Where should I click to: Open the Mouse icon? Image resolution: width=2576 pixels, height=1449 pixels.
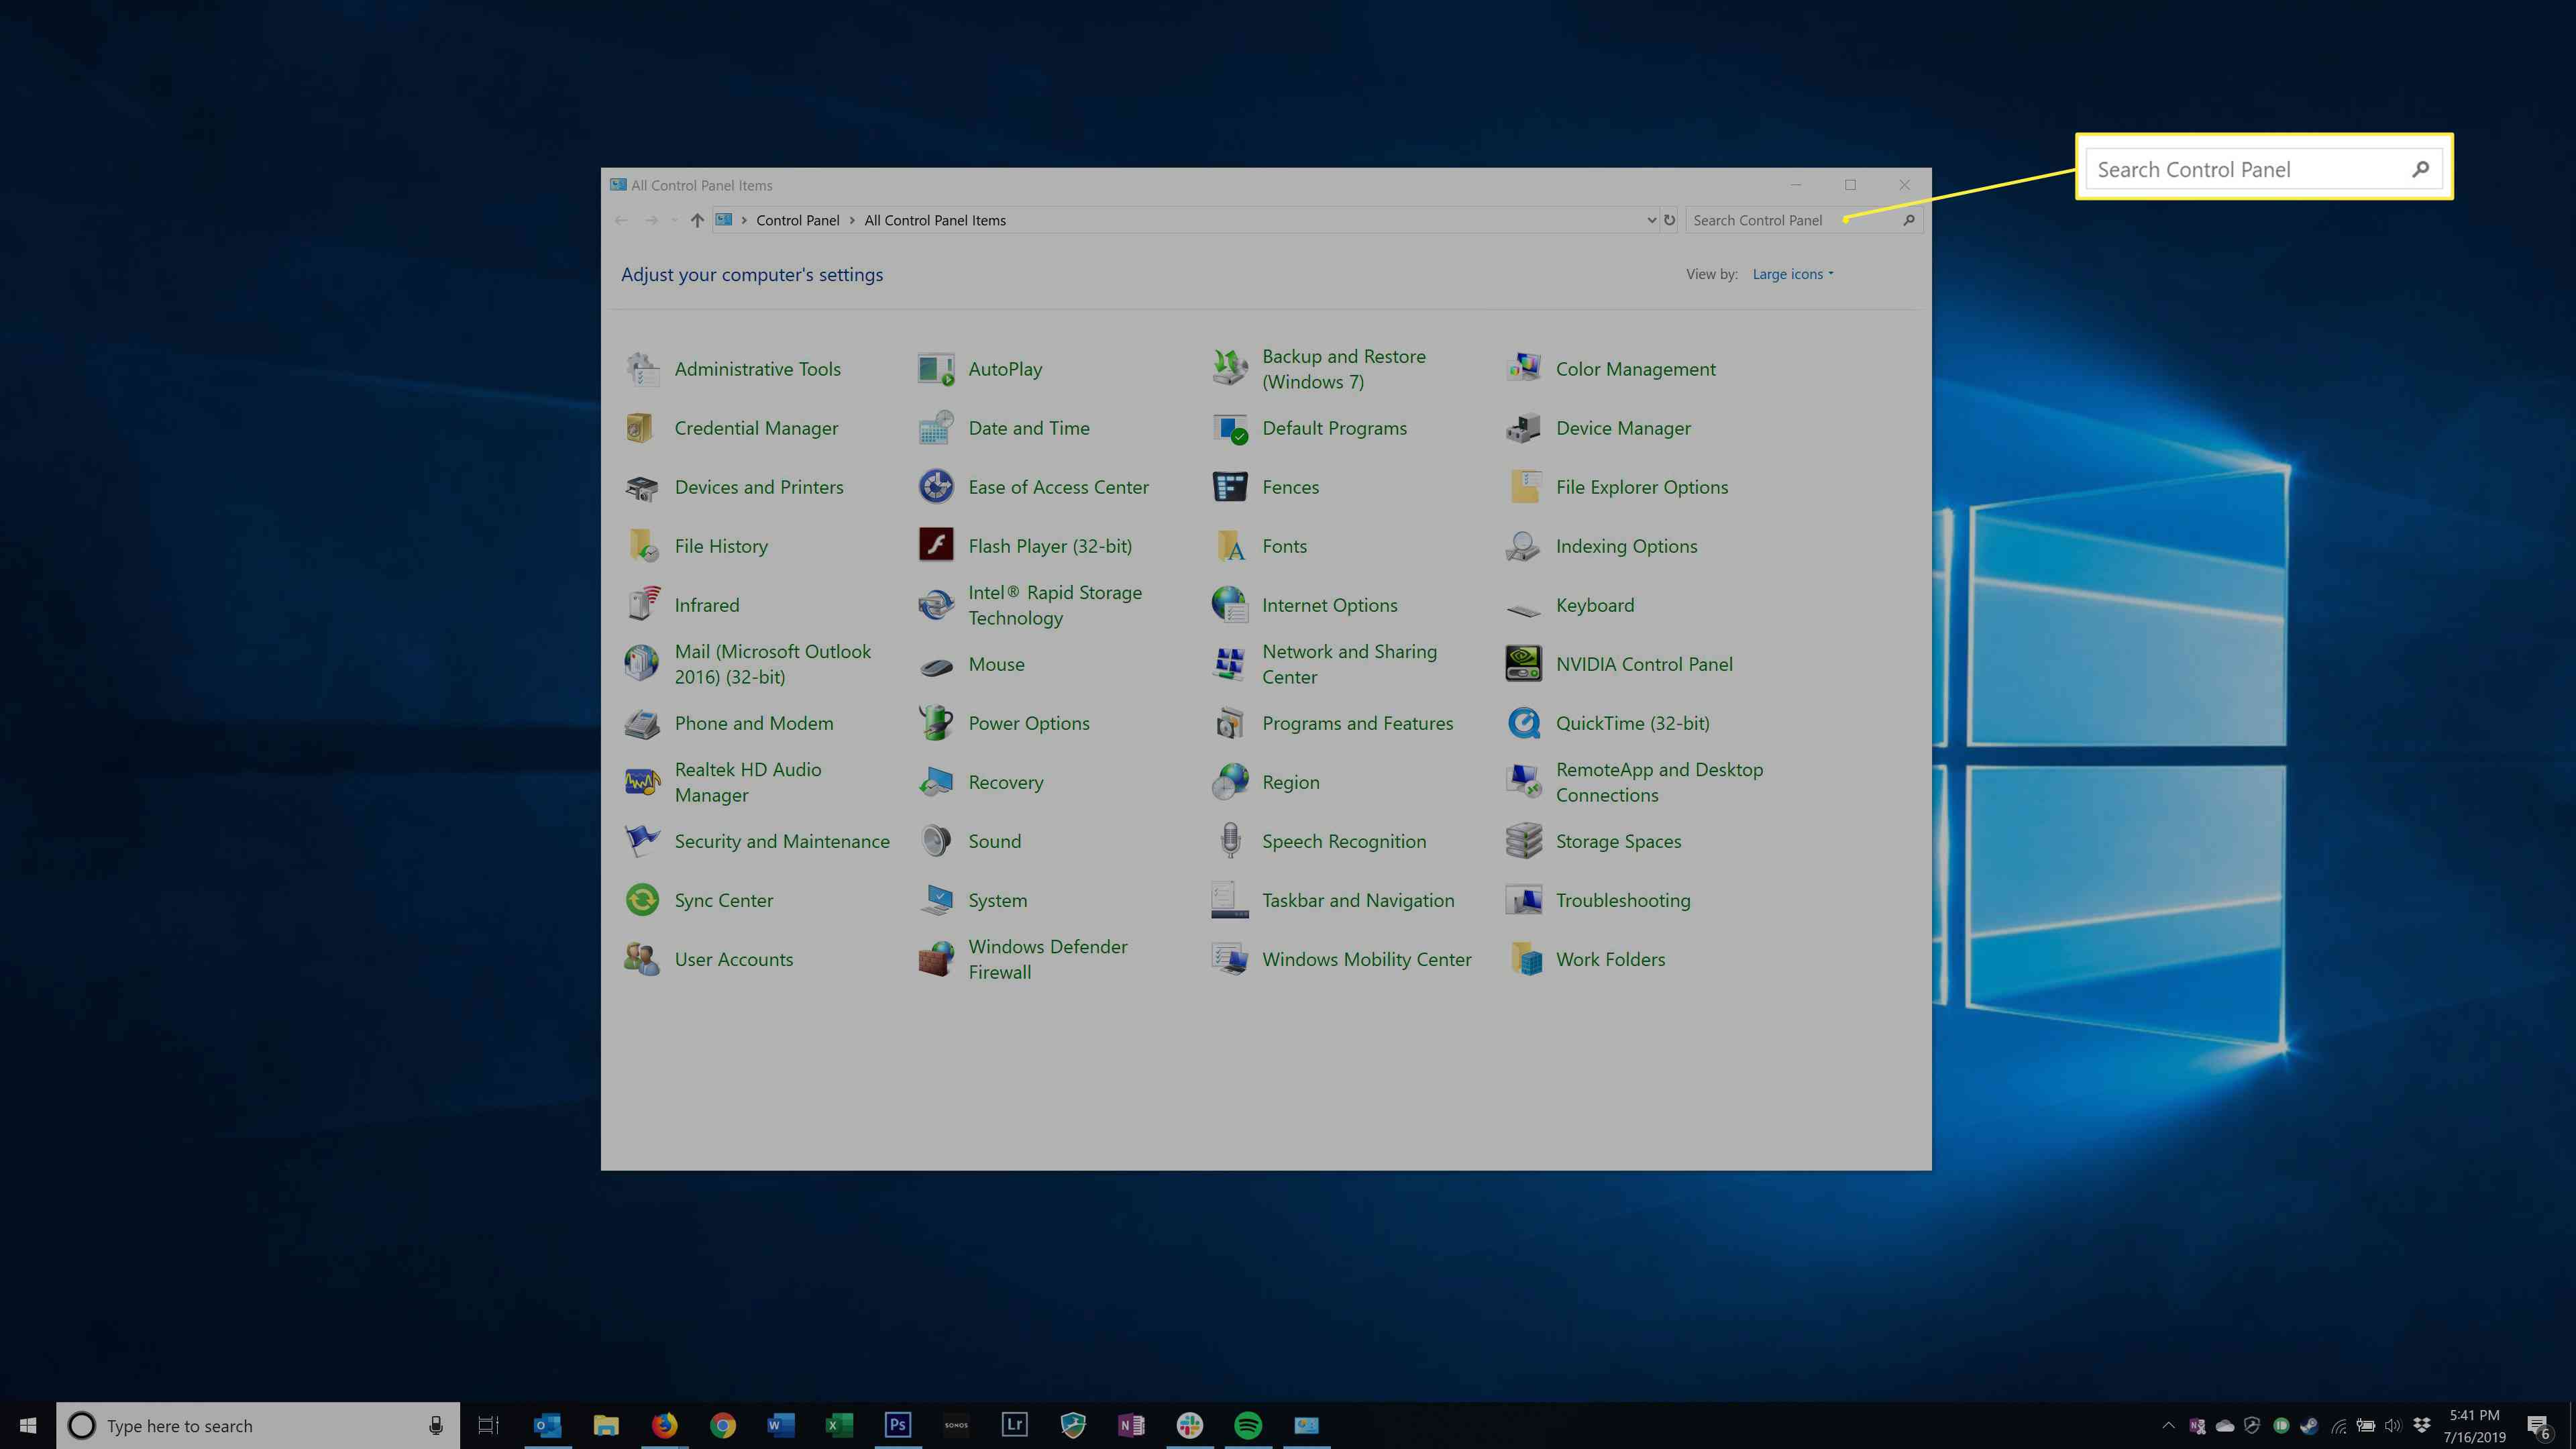pyautogui.click(x=936, y=666)
